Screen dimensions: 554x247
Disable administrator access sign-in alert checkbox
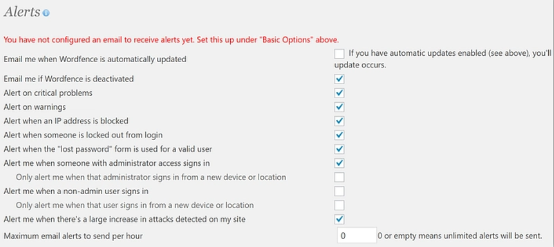pyautogui.click(x=339, y=163)
